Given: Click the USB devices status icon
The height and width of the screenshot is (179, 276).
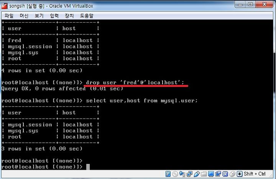Looking at the screenshot, I should pyautogui.click(x=197, y=174).
